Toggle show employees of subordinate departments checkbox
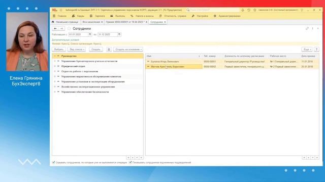The height and width of the screenshot is (182, 325). 131,162
